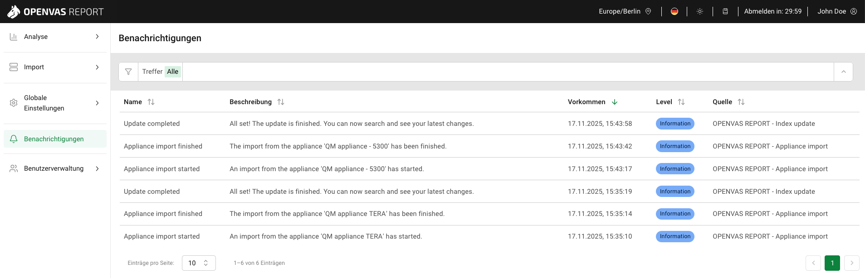Image resolution: width=865 pixels, height=278 pixels.
Task: Sort table by Beschreibung column
Action: (281, 102)
